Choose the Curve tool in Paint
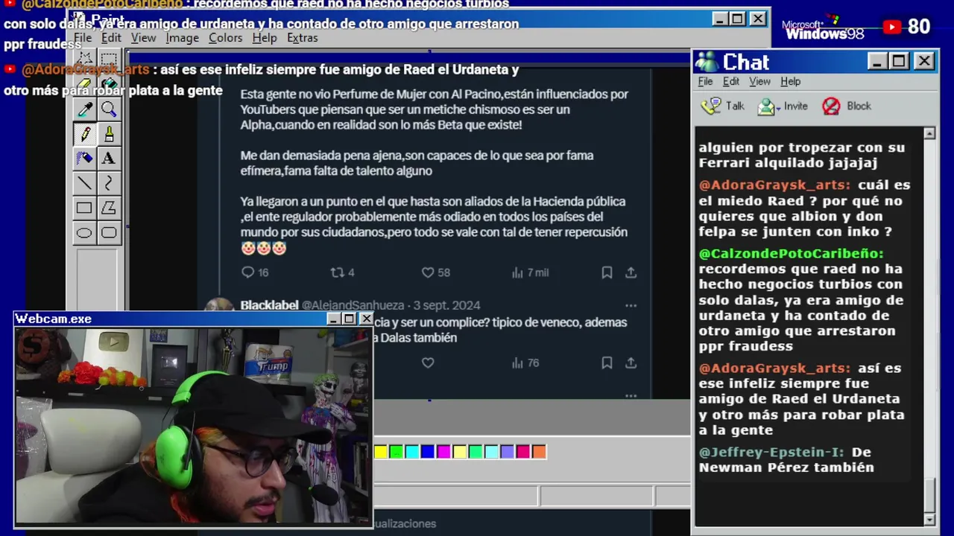This screenshot has width=954, height=536. [x=109, y=182]
